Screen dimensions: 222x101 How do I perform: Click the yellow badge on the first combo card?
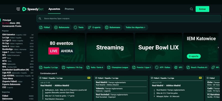89,78
